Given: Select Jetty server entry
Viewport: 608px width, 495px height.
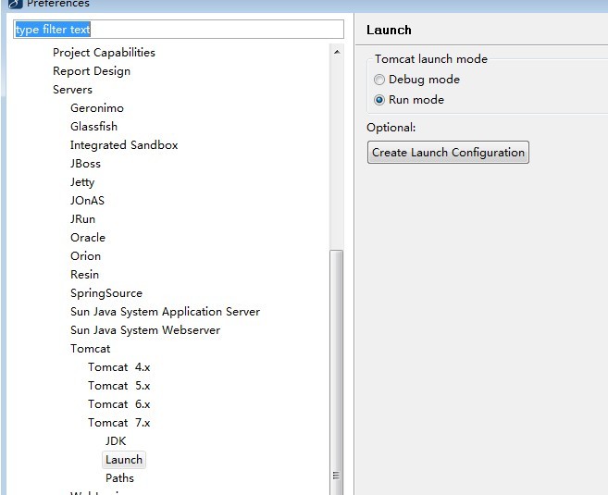Looking at the screenshot, I should click(x=82, y=182).
